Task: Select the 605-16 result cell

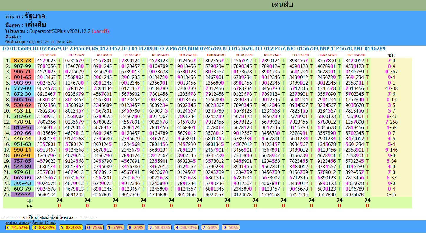Action: coord(22,100)
